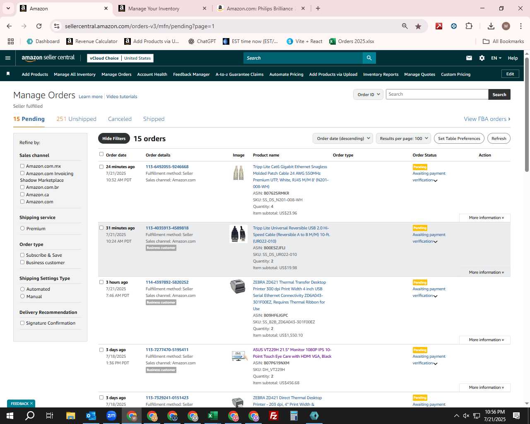Open File Explorer from the taskbar
The width and height of the screenshot is (530, 424).
70,416
